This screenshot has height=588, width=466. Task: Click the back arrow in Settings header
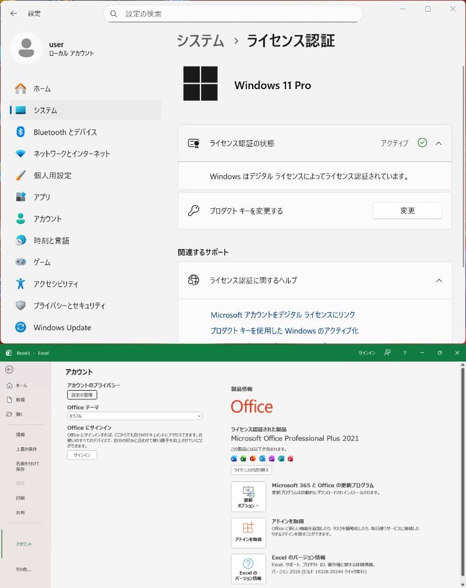pyautogui.click(x=13, y=13)
